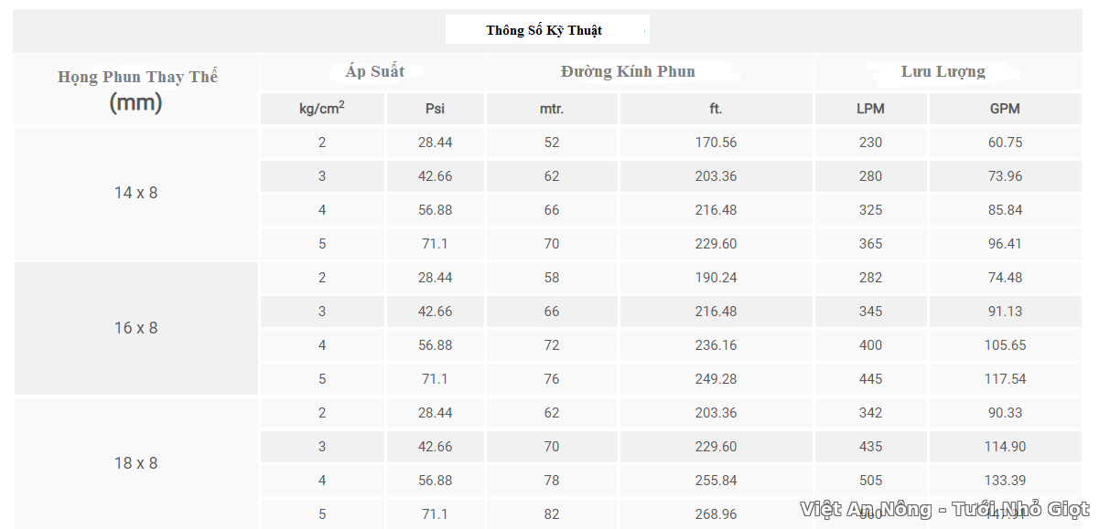1099x529 pixels.
Task: Click the kg/cm² sub-header cell
Action: tap(322, 109)
